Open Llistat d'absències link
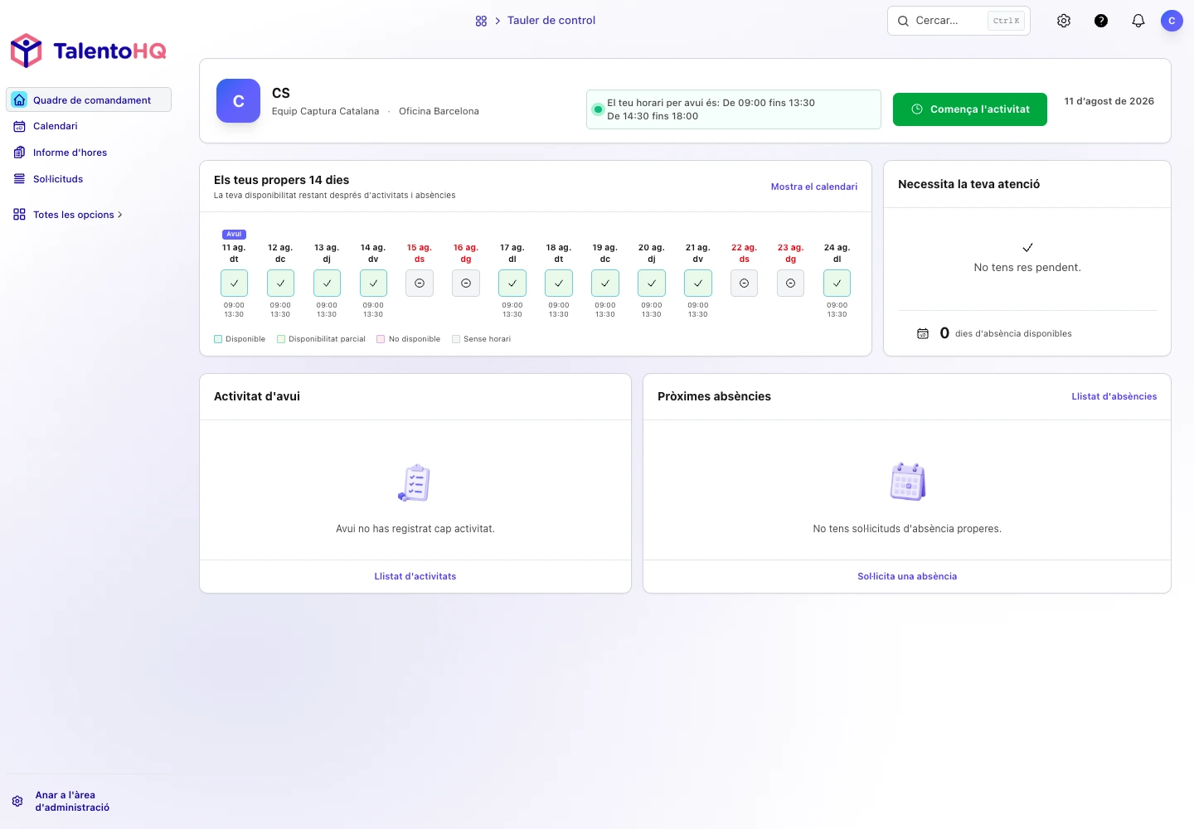The image size is (1194, 829). [x=1114, y=396]
